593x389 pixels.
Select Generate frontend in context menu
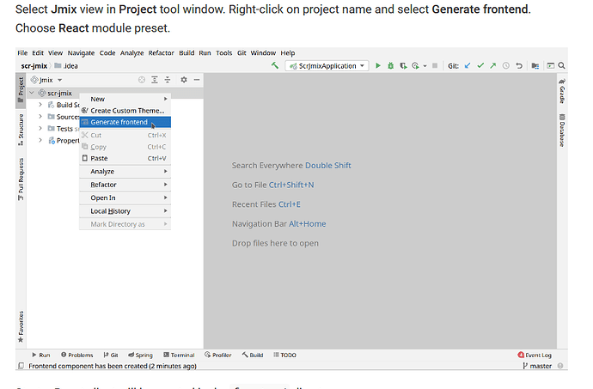[125, 122]
